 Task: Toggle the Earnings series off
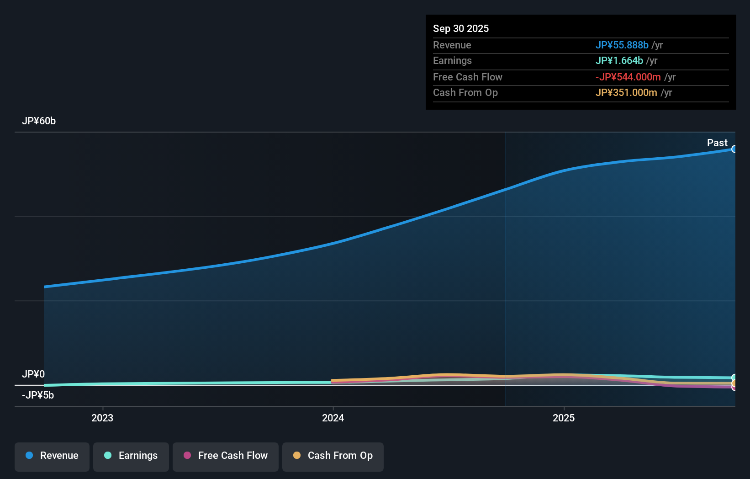point(131,455)
